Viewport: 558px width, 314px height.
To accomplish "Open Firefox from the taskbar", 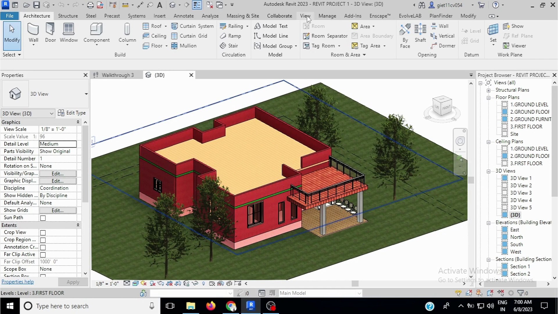I will pos(211,306).
